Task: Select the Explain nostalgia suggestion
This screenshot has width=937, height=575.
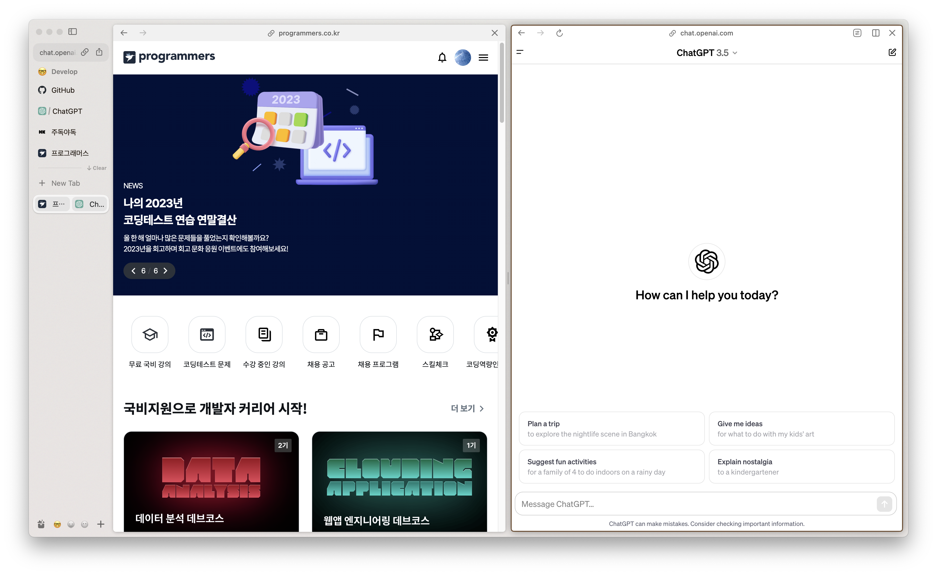Action: coord(801,467)
